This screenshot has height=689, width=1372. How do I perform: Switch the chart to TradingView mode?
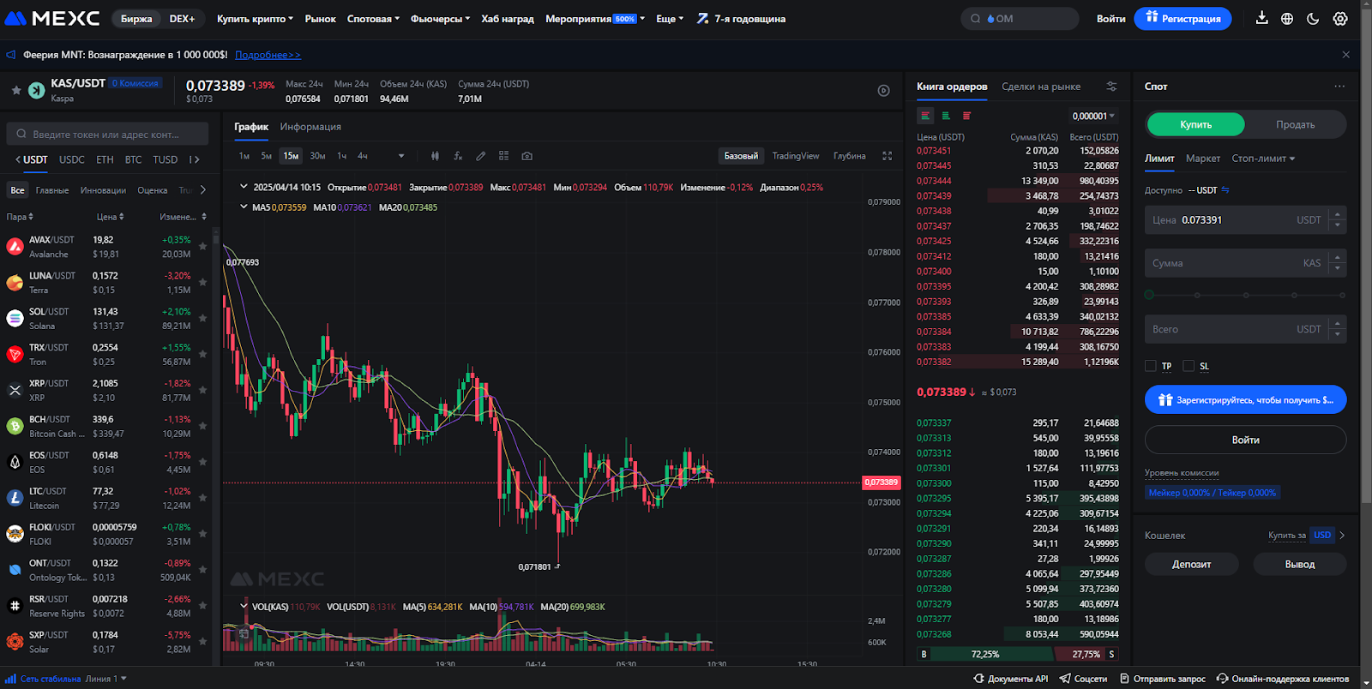(x=795, y=156)
